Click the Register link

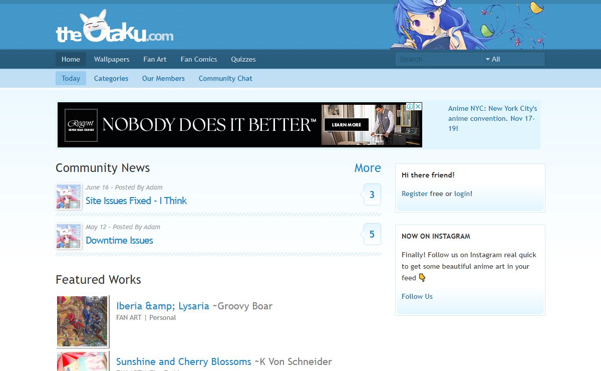415,194
